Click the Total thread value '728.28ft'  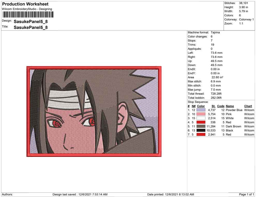click(216, 94)
